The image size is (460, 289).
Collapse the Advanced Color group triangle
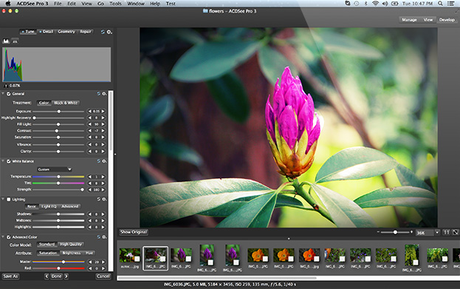(3, 237)
